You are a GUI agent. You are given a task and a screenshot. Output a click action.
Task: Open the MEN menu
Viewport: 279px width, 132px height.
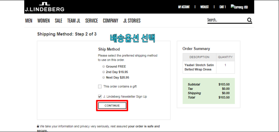29,21
